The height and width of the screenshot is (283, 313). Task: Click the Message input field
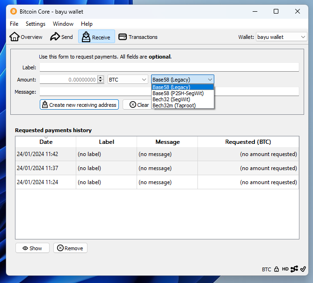tap(169, 92)
